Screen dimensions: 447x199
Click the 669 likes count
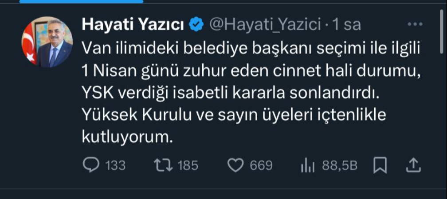(x=261, y=165)
